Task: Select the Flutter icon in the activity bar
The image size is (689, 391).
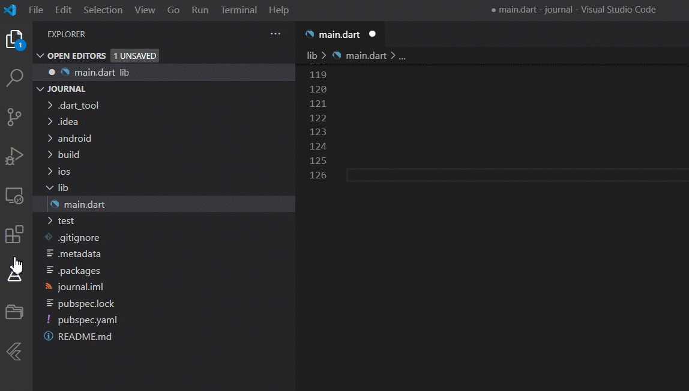Action: [x=14, y=353]
